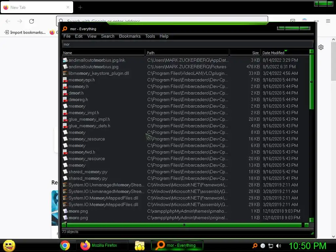The image size is (336, 252).
Task: Click icon of more.png in original theme
Action: click(65, 218)
